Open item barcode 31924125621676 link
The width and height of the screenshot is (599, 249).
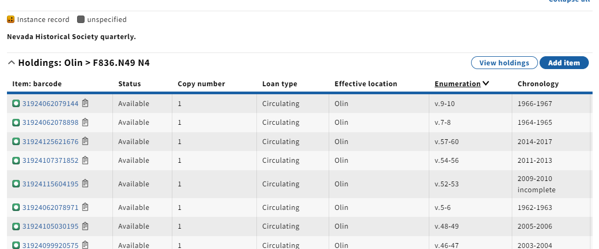[x=50, y=142]
